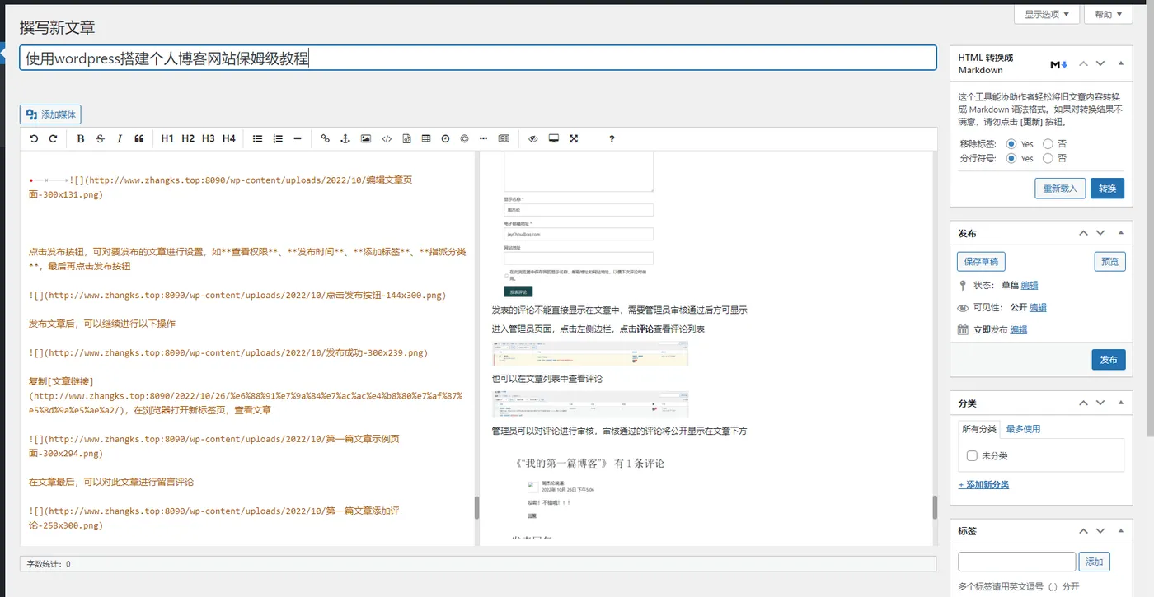
Task: Undo the last edit in the editor
Action: pyautogui.click(x=34, y=138)
